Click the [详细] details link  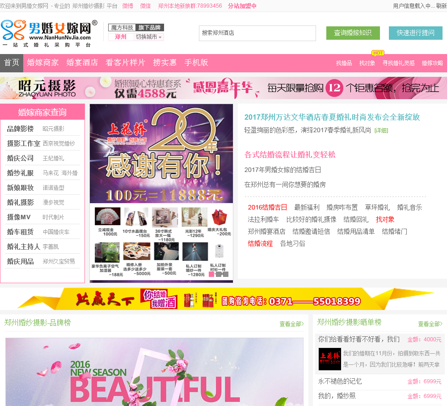[381, 130]
